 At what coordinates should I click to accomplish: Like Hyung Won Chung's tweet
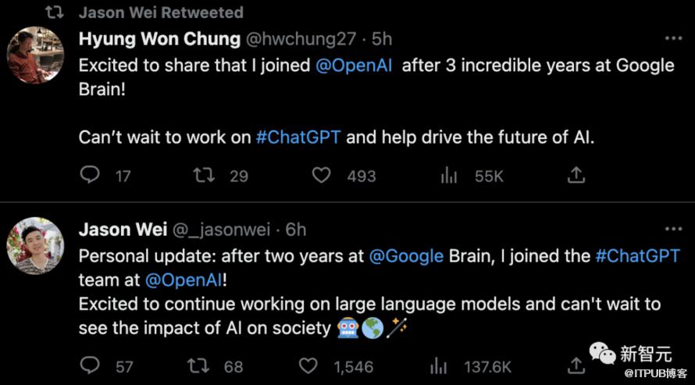322,175
